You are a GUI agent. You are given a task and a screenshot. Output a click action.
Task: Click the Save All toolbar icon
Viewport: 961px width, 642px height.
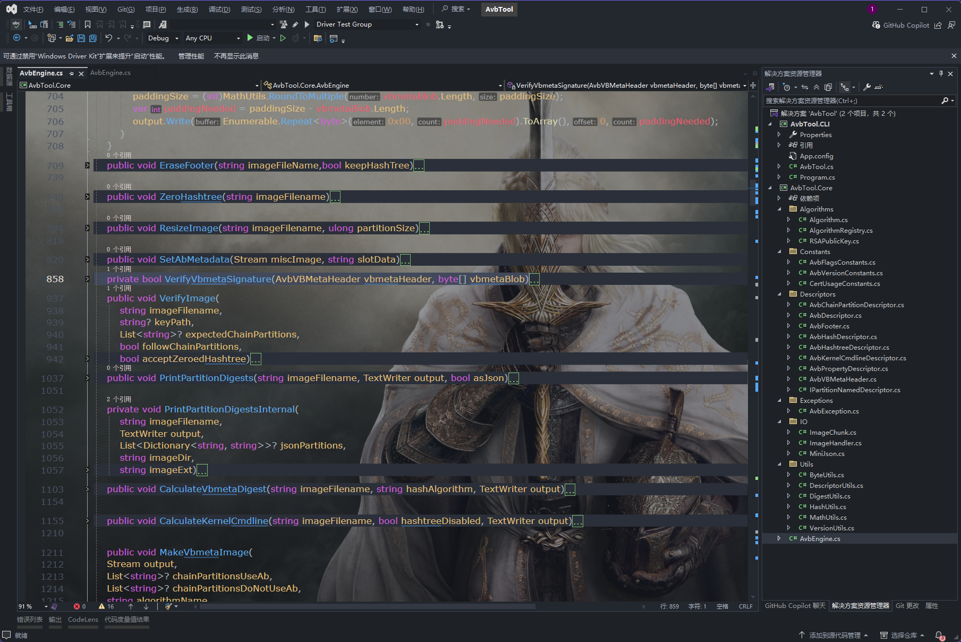[x=92, y=38]
